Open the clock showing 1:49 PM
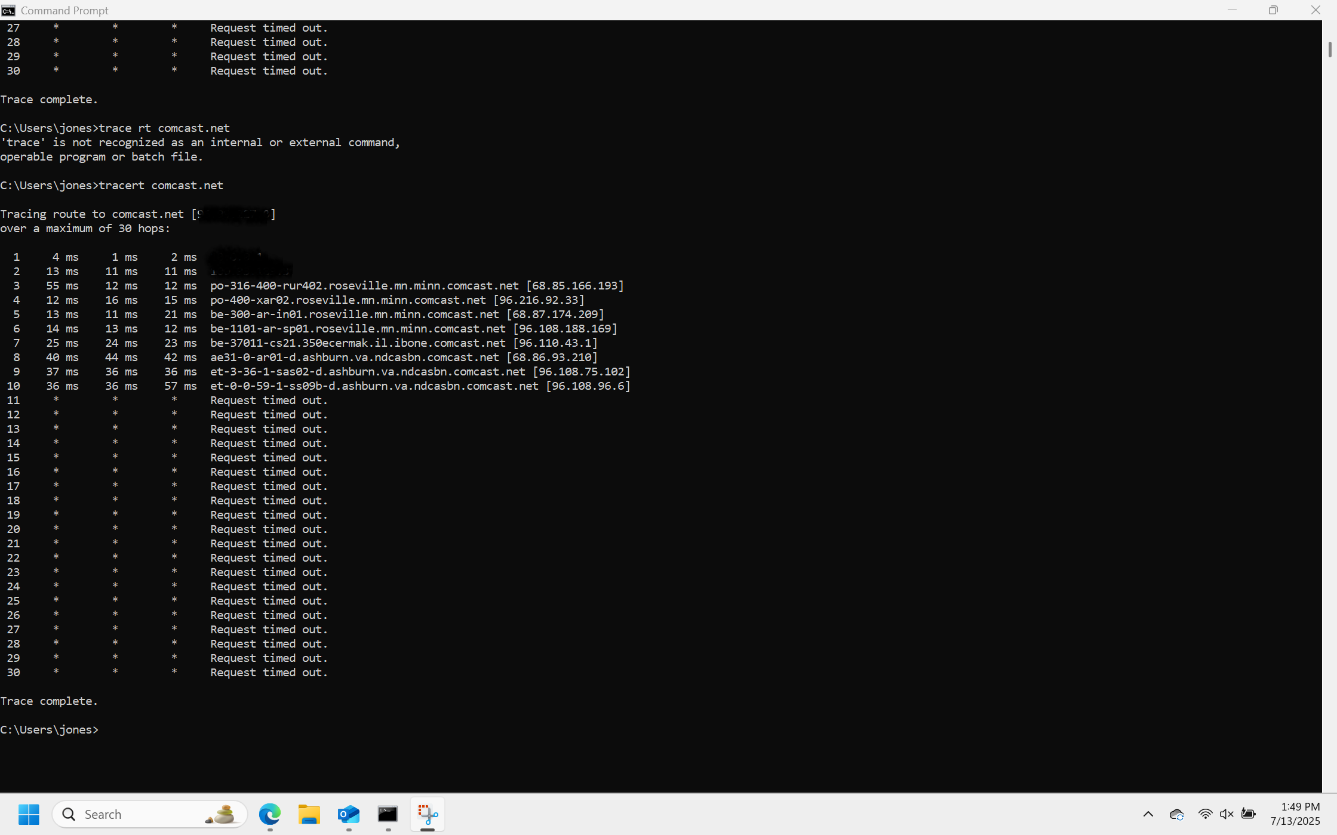The image size is (1337, 835). tap(1300, 807)
